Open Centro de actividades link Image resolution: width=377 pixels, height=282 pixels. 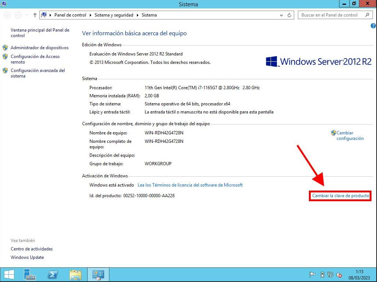(32, 249)
